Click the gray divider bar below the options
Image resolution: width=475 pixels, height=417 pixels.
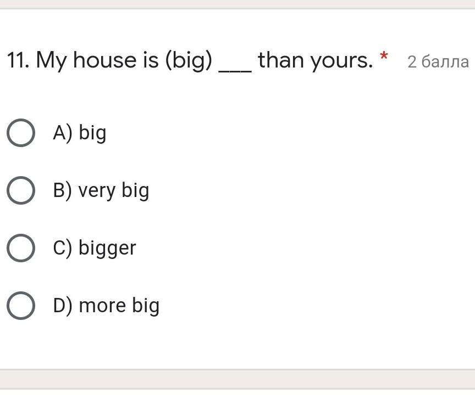tap(237, 379)
